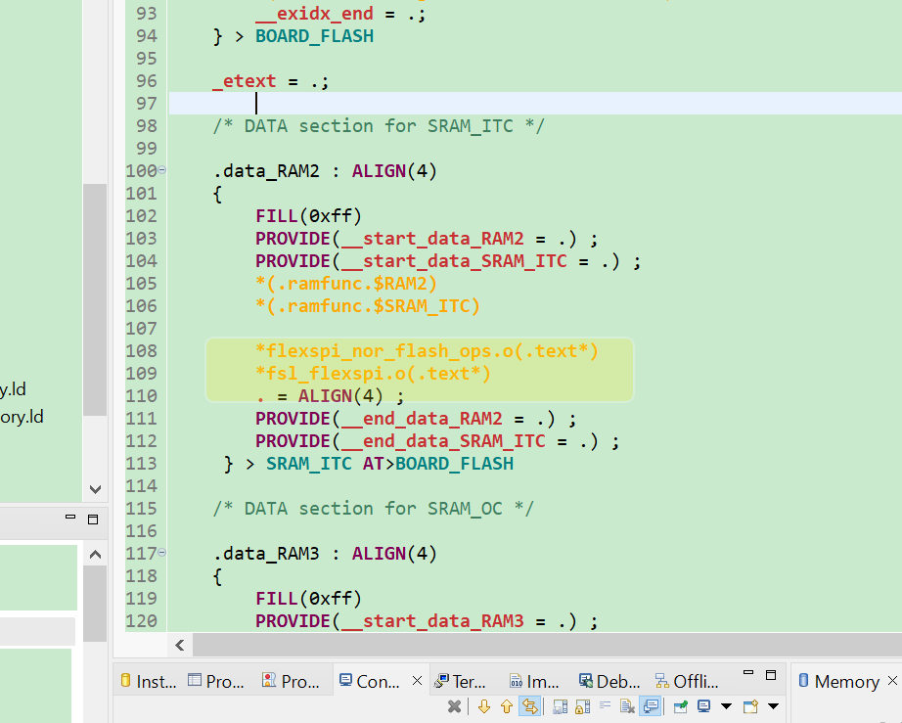Screen dimensions: 902x723
Task: Toggle console scroll lock icon
Action: [x=583, y=706]
